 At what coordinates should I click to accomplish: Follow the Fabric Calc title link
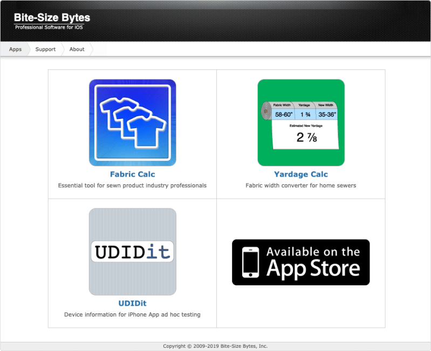pos(133,174)
